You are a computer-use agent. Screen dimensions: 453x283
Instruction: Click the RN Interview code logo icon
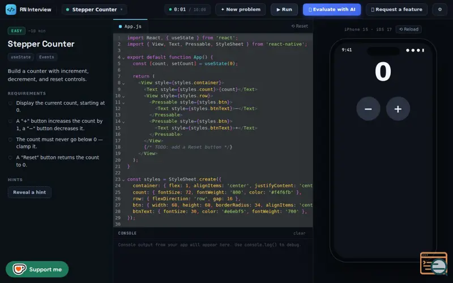point(11,10)
